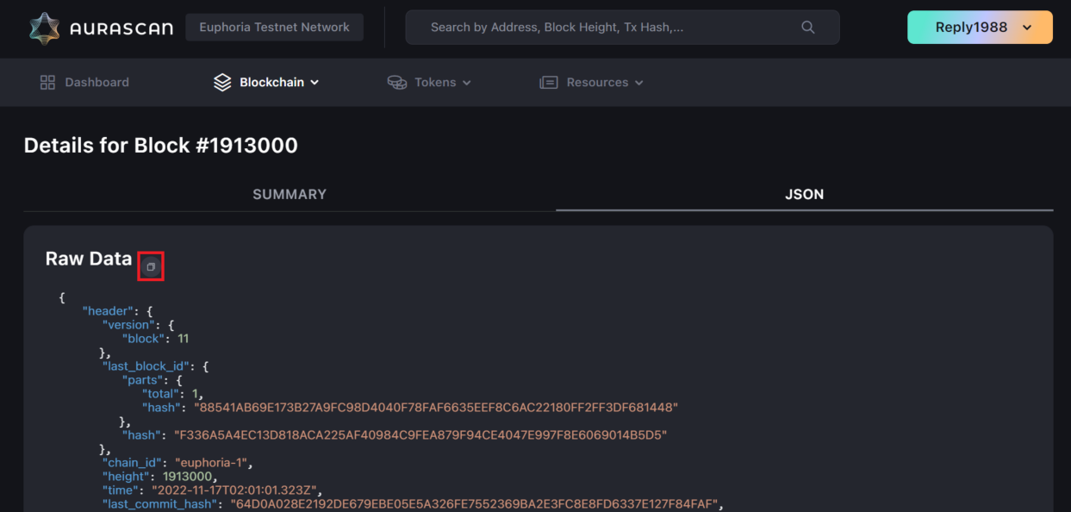Click the Dashboard grid icon
Image resolution: width=1071 pixels, height=512 pixels.
pos(47,83)
